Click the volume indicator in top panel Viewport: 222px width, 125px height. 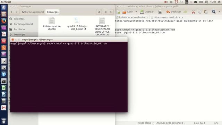pyautogui.click(x=207, y=2)
